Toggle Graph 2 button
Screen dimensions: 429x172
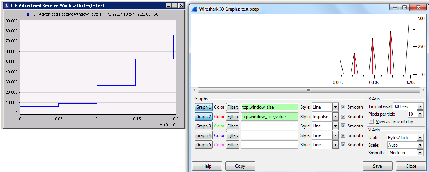pyautogui.click(x=203, y=117)
